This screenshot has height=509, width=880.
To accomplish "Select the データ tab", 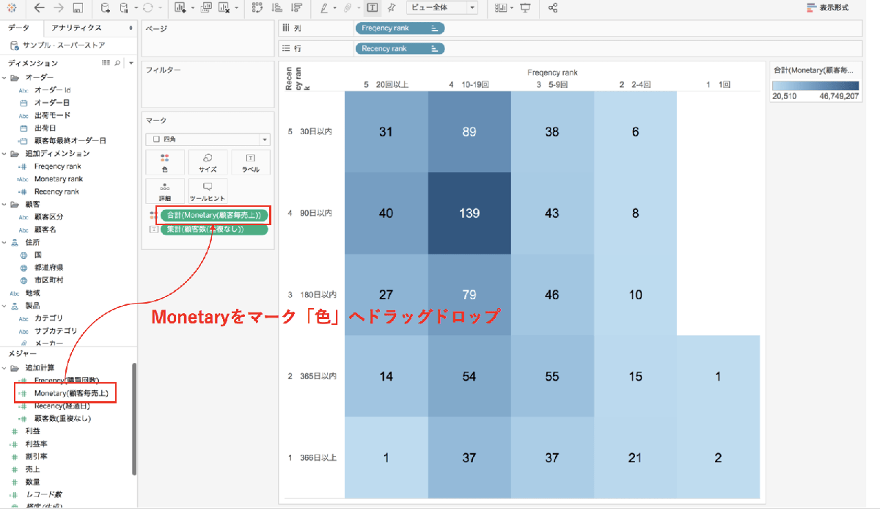I will [x=20, y=28].
